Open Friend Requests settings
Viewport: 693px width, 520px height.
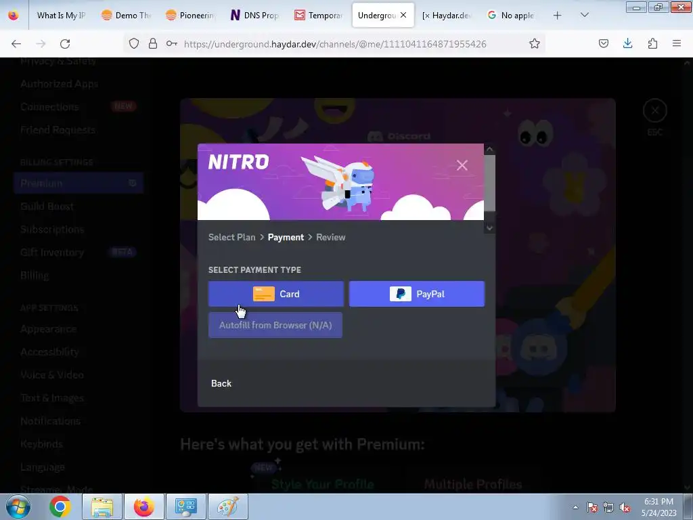click(x=58, y=129)
